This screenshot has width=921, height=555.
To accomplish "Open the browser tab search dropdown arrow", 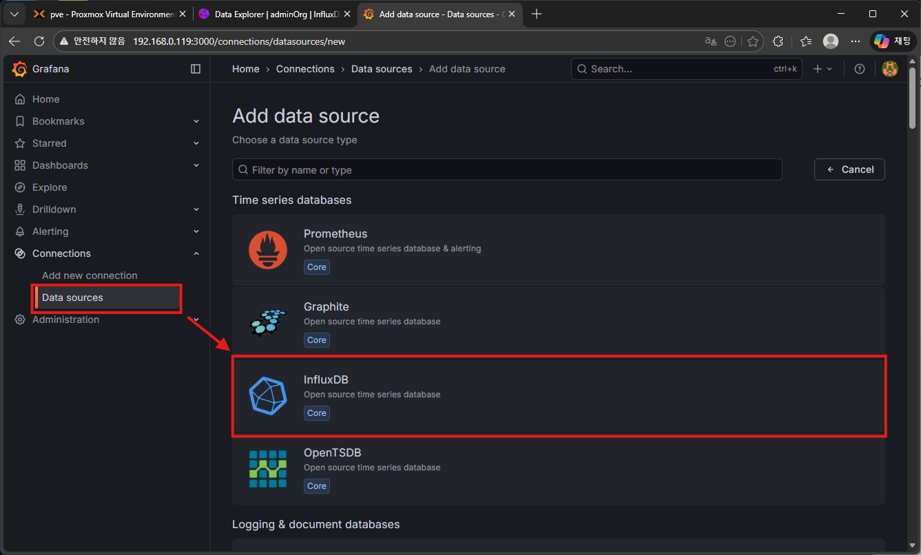I will tap(14, 14).
